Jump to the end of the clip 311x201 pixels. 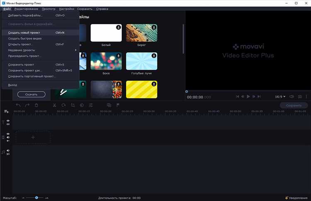(x=259, y=96)
